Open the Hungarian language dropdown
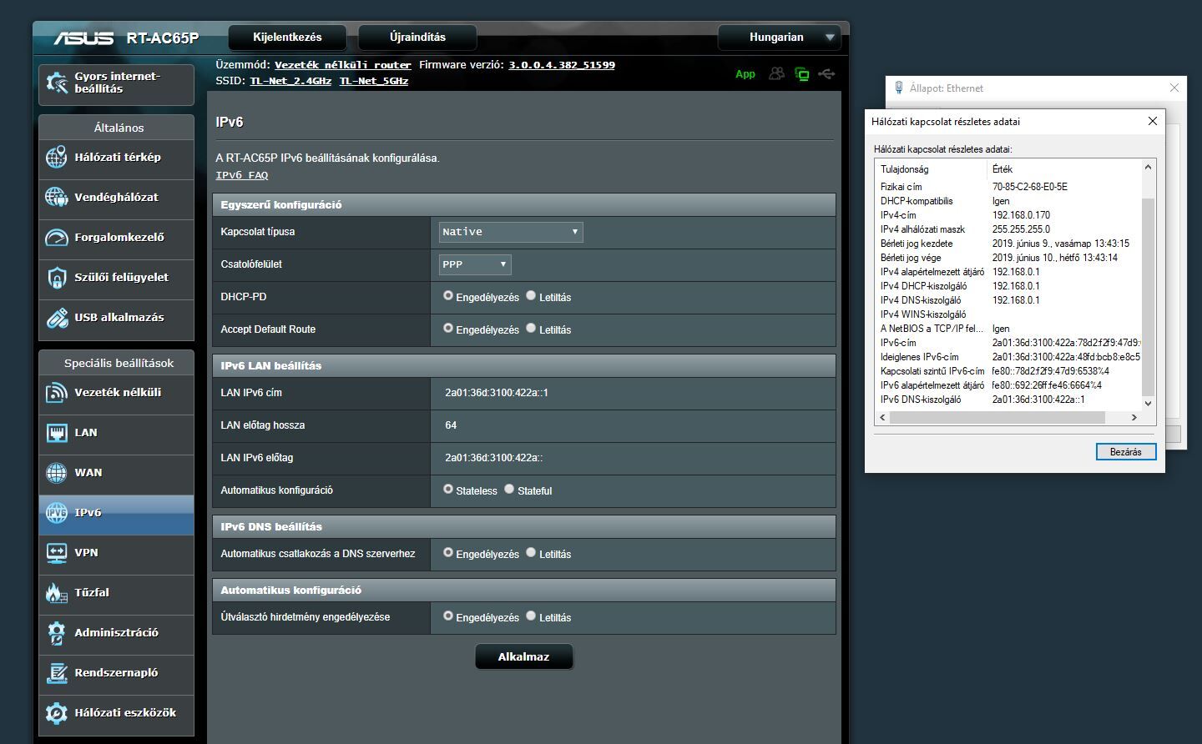 click(780, 37)
